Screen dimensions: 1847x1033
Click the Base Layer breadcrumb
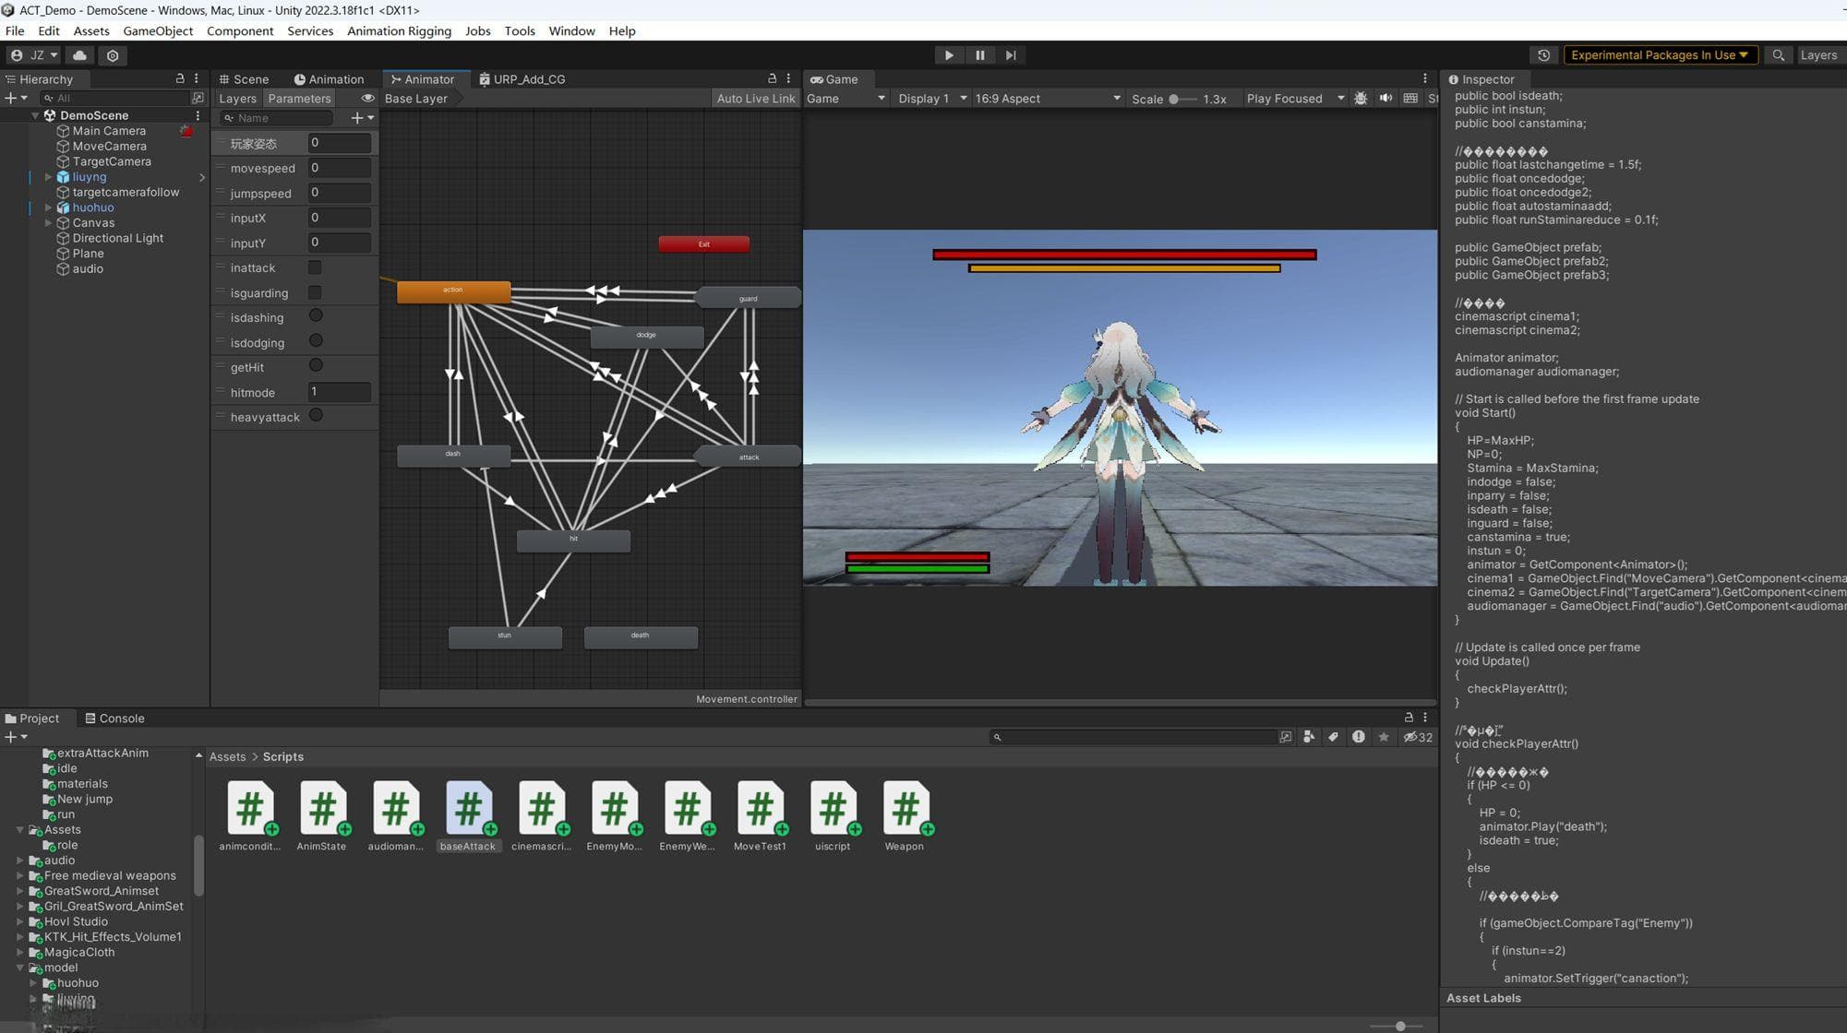[416, 99]
